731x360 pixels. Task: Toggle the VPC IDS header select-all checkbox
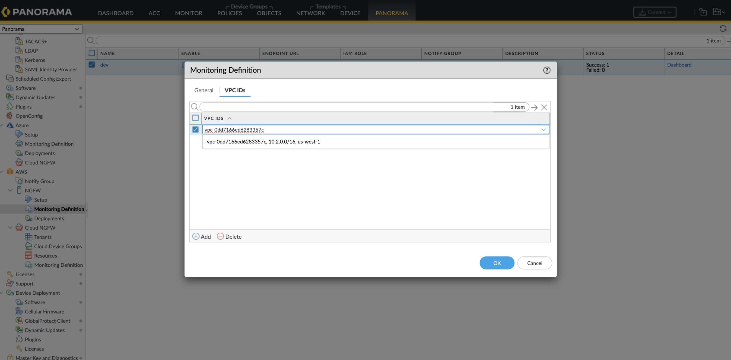click(195, 118)
